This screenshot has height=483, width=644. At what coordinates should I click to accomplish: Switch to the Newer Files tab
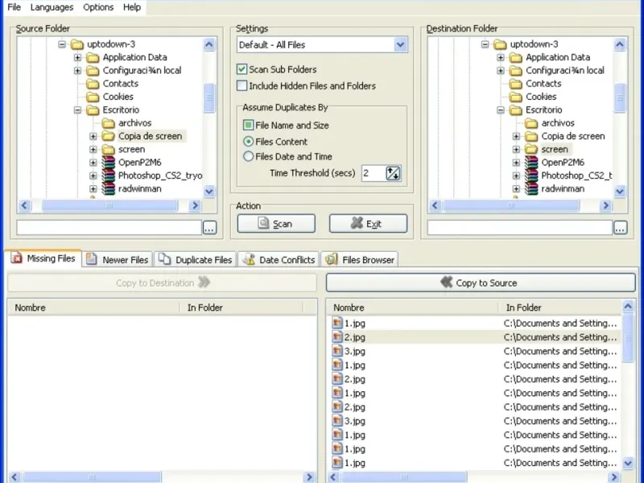[x=117, y=259]
